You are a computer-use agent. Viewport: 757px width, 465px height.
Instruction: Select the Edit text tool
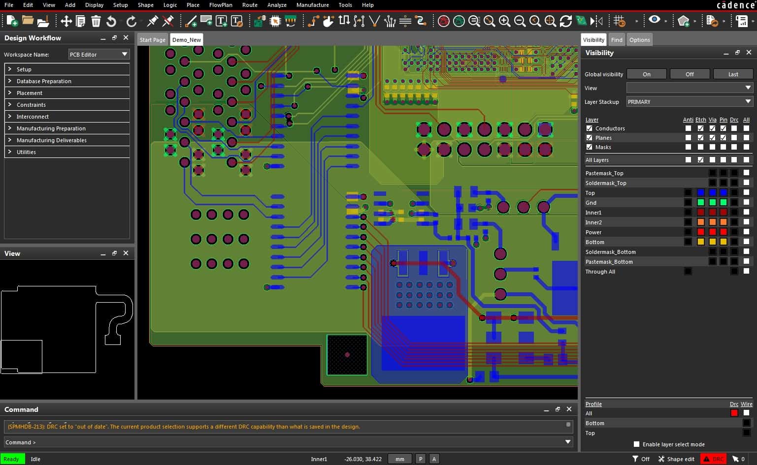(237, 21)
